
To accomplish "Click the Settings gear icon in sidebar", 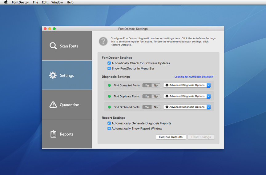I will (53, 75).
